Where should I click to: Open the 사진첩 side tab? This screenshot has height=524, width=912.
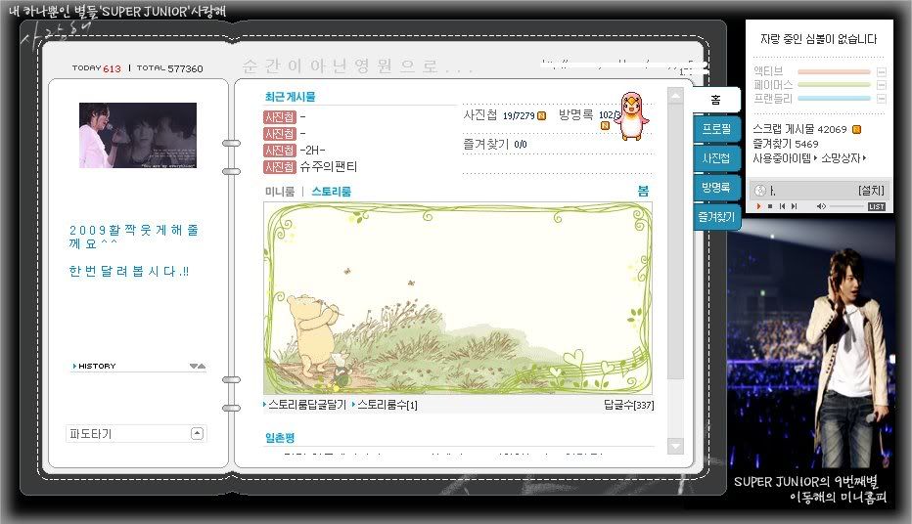(x=716, y=158)
